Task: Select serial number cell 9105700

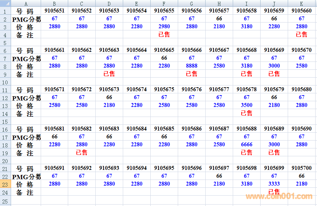Action: pyautogui.click(x=302, y=168)
